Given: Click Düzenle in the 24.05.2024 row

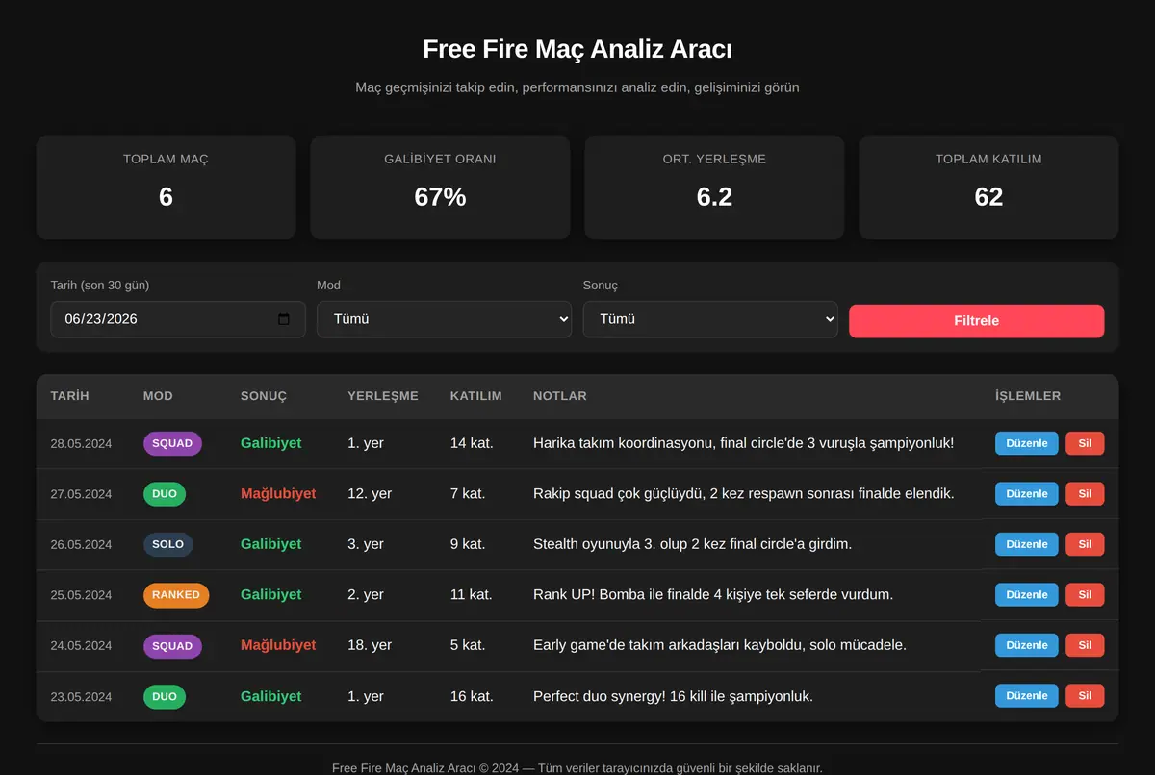Looking at the screenshot, I should [x=1027, y=645].
